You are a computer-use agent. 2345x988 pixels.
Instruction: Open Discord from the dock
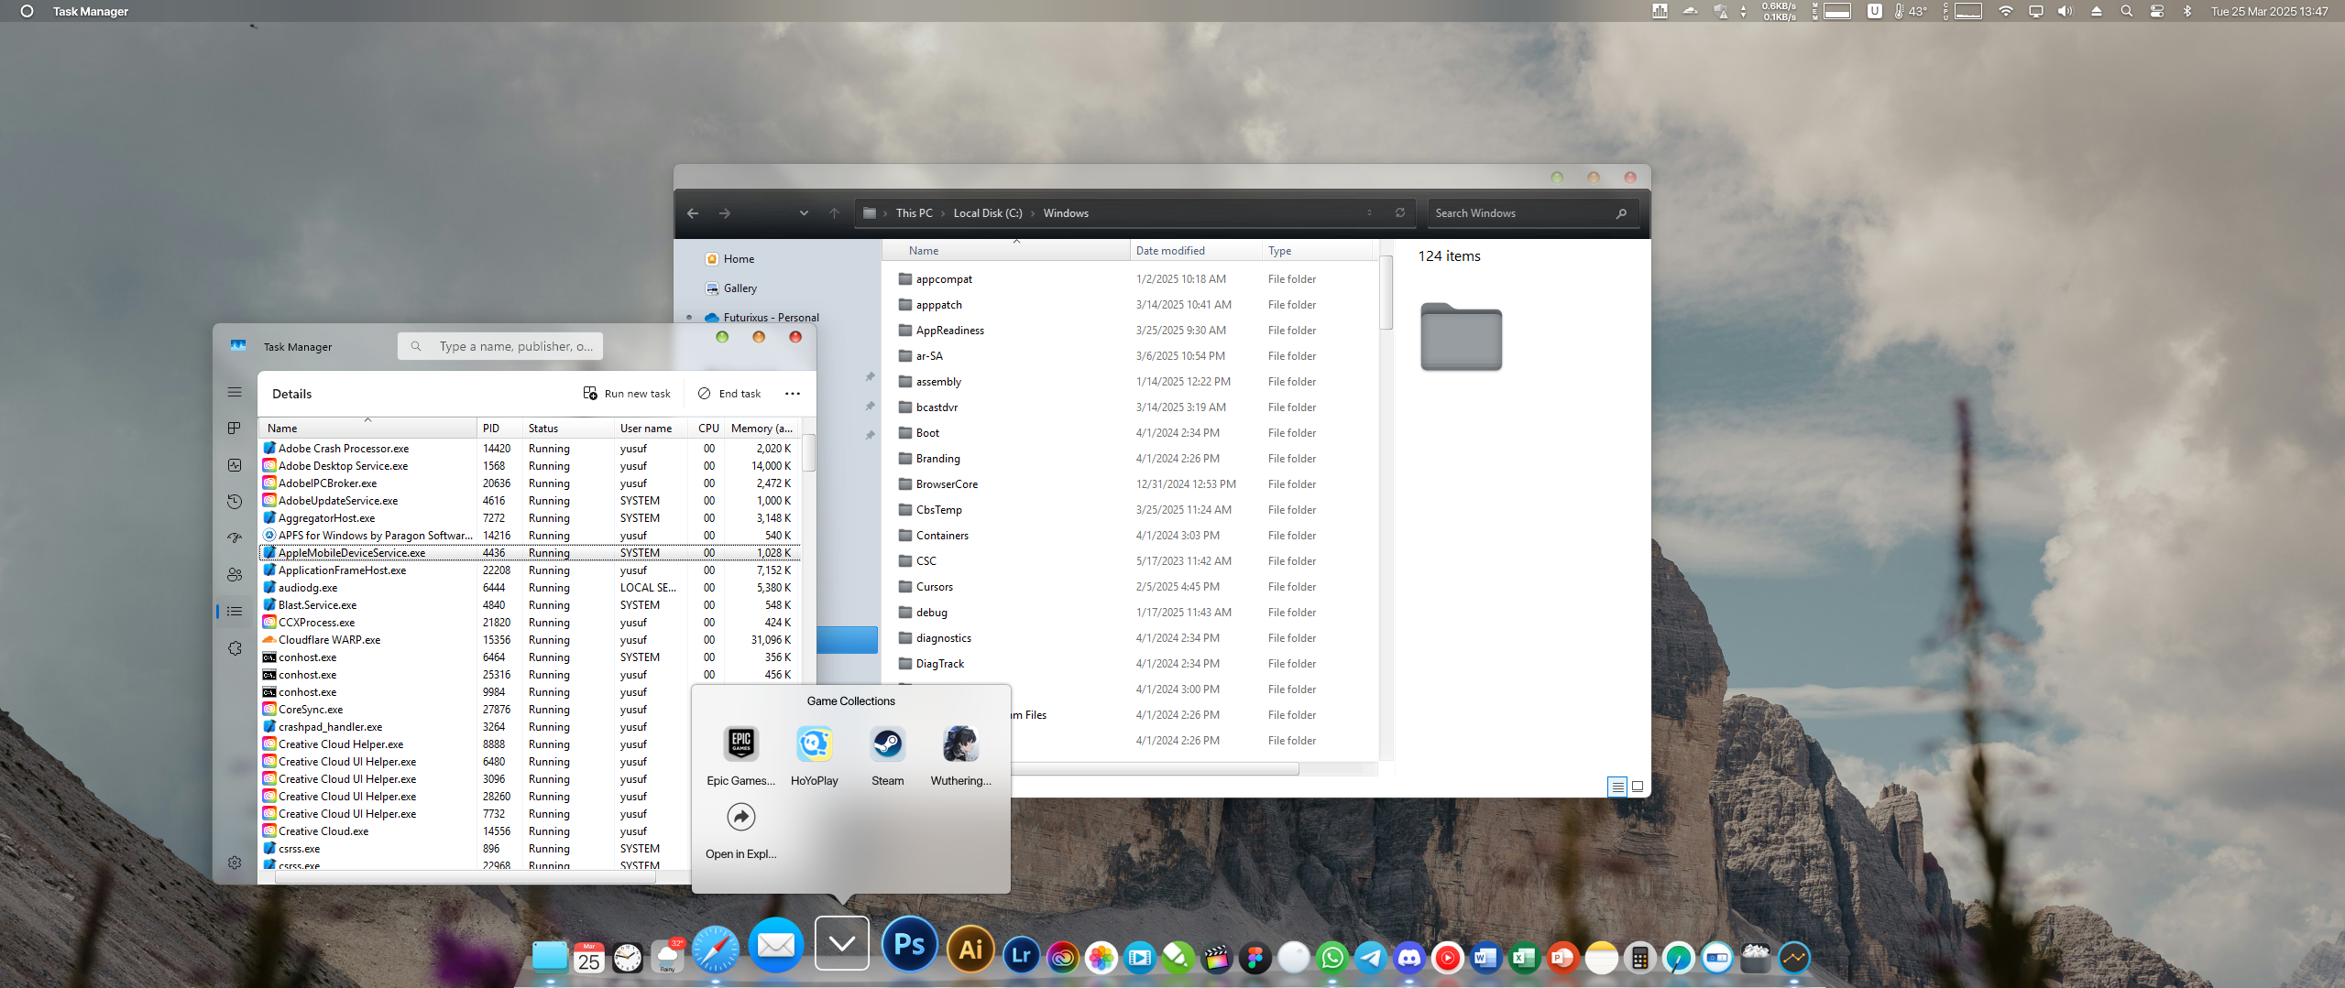[1408, 958]
